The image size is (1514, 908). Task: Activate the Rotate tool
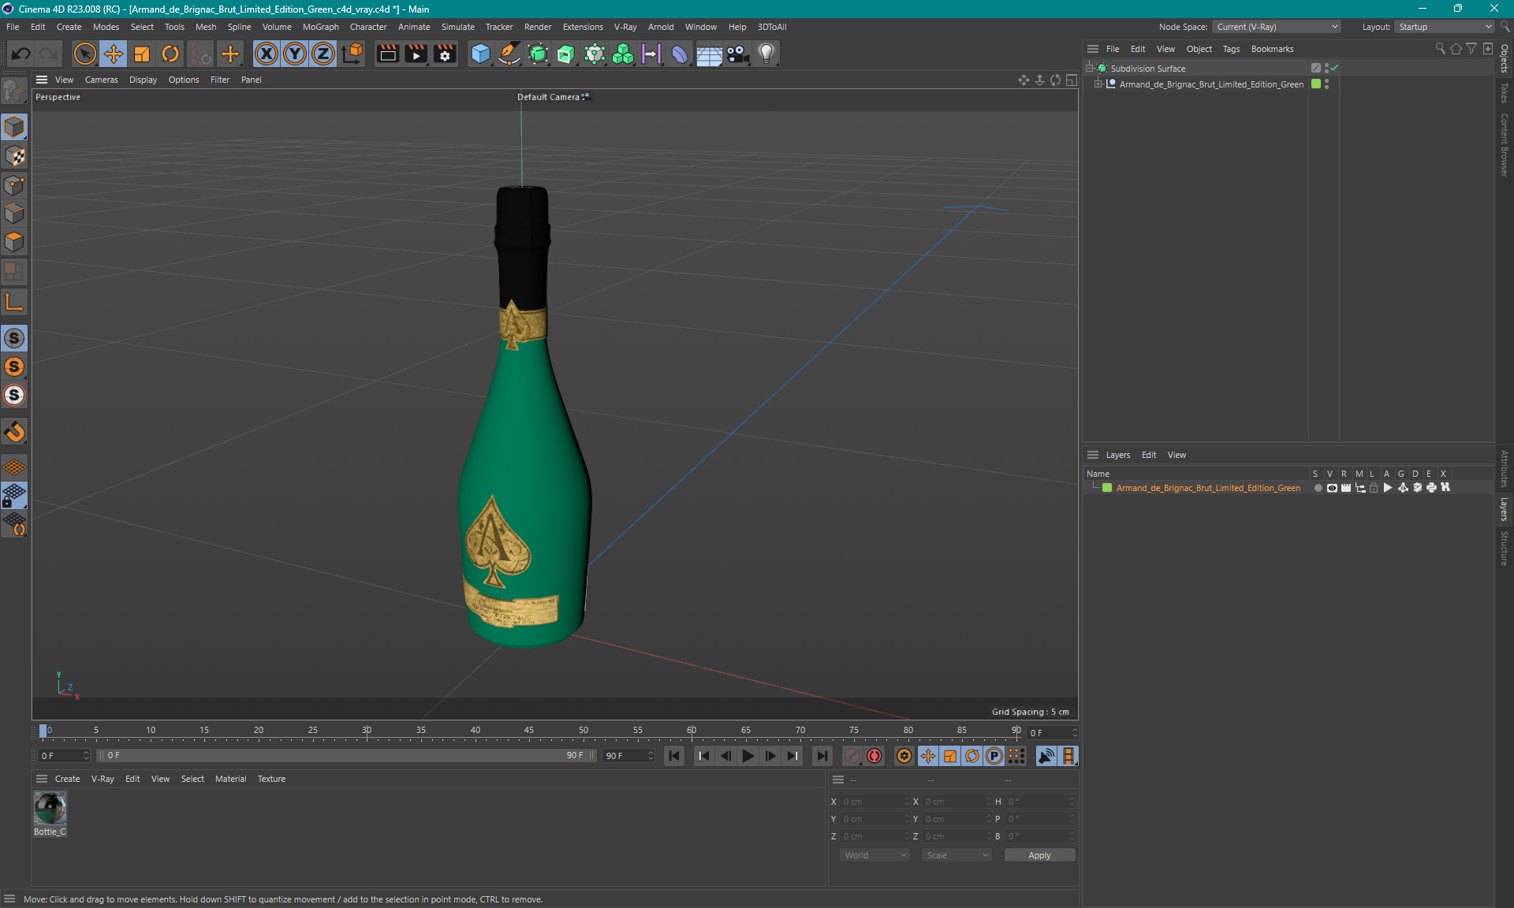coord(170,54)
